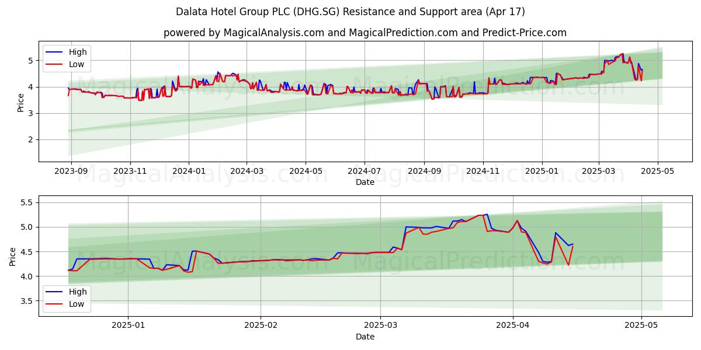Click the '3.5' price tick on bottom chart
Image resolution: width=701 pixels, height=350 pixels.
(x=28, y=301)
